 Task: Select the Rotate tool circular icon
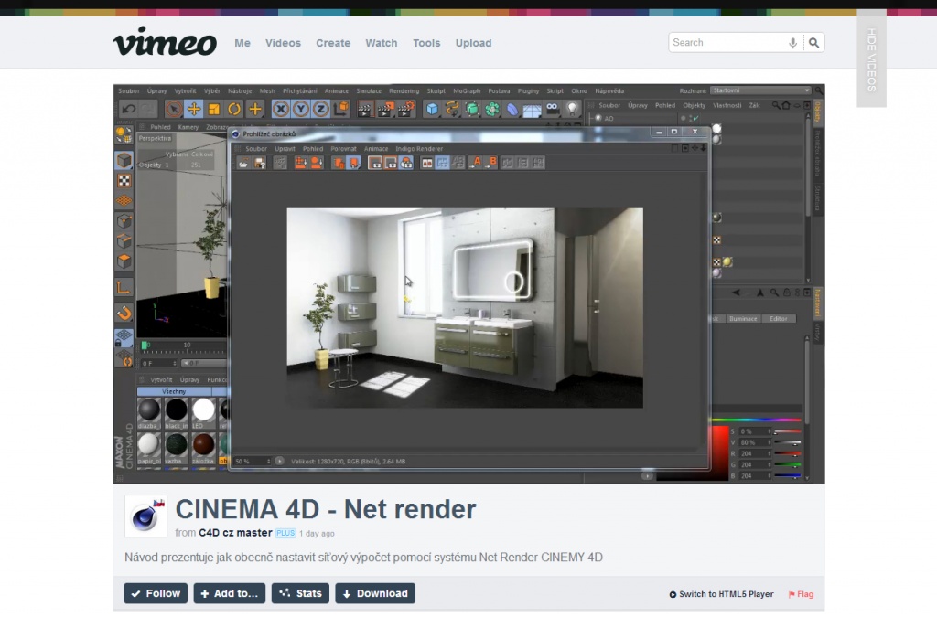234,109
